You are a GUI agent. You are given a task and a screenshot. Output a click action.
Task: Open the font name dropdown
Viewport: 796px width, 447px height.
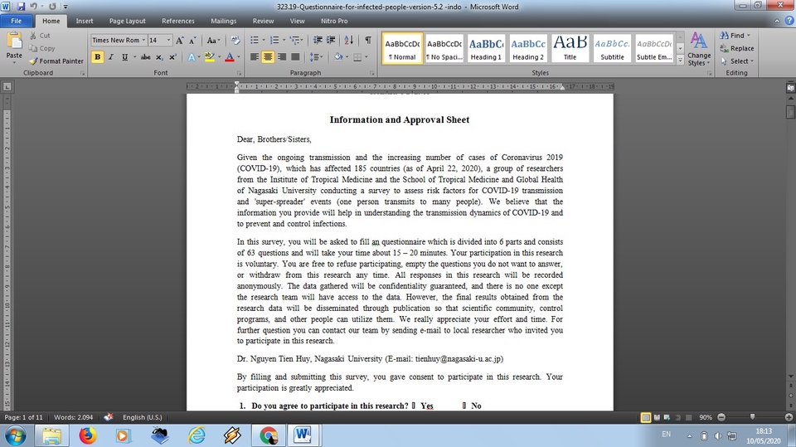coord(143,40)
